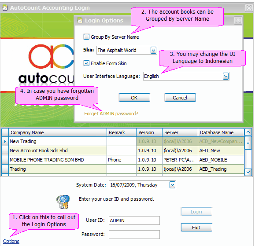Screen dimensions: 255x246
Task: Open Forget ADMIN password link
Action: 111,114
